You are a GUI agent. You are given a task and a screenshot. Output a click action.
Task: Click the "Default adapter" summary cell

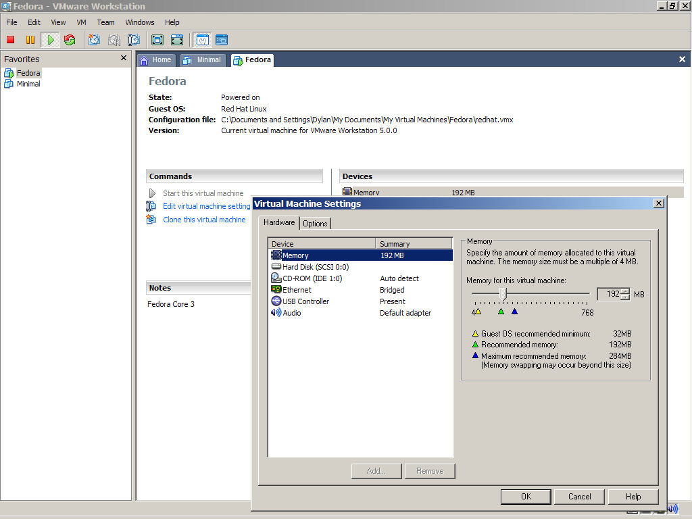pyautogui.click(x=405, y=313)
